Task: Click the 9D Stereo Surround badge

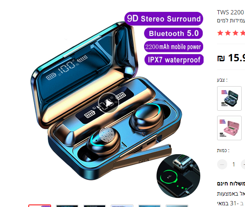Action: pos(164,19)
